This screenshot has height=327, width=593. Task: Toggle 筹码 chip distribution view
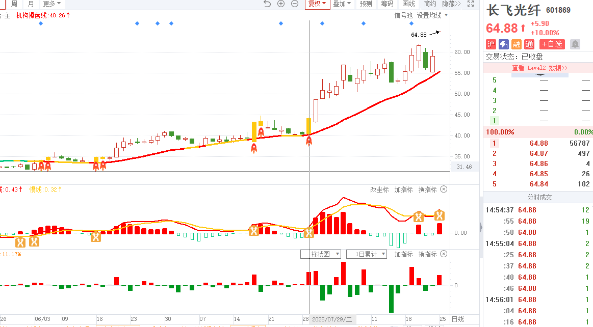pos(387,4)
